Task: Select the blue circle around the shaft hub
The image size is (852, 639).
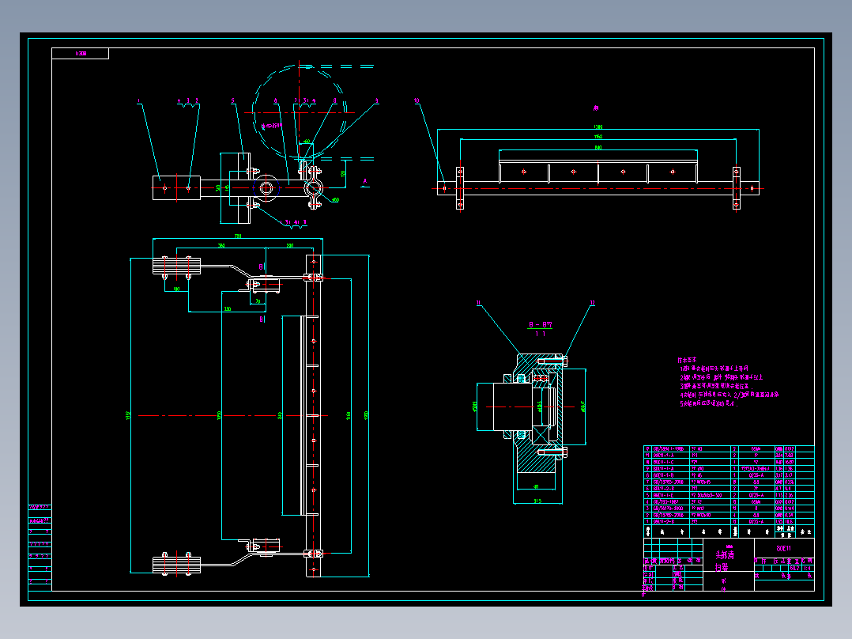Action: point(266,188)
